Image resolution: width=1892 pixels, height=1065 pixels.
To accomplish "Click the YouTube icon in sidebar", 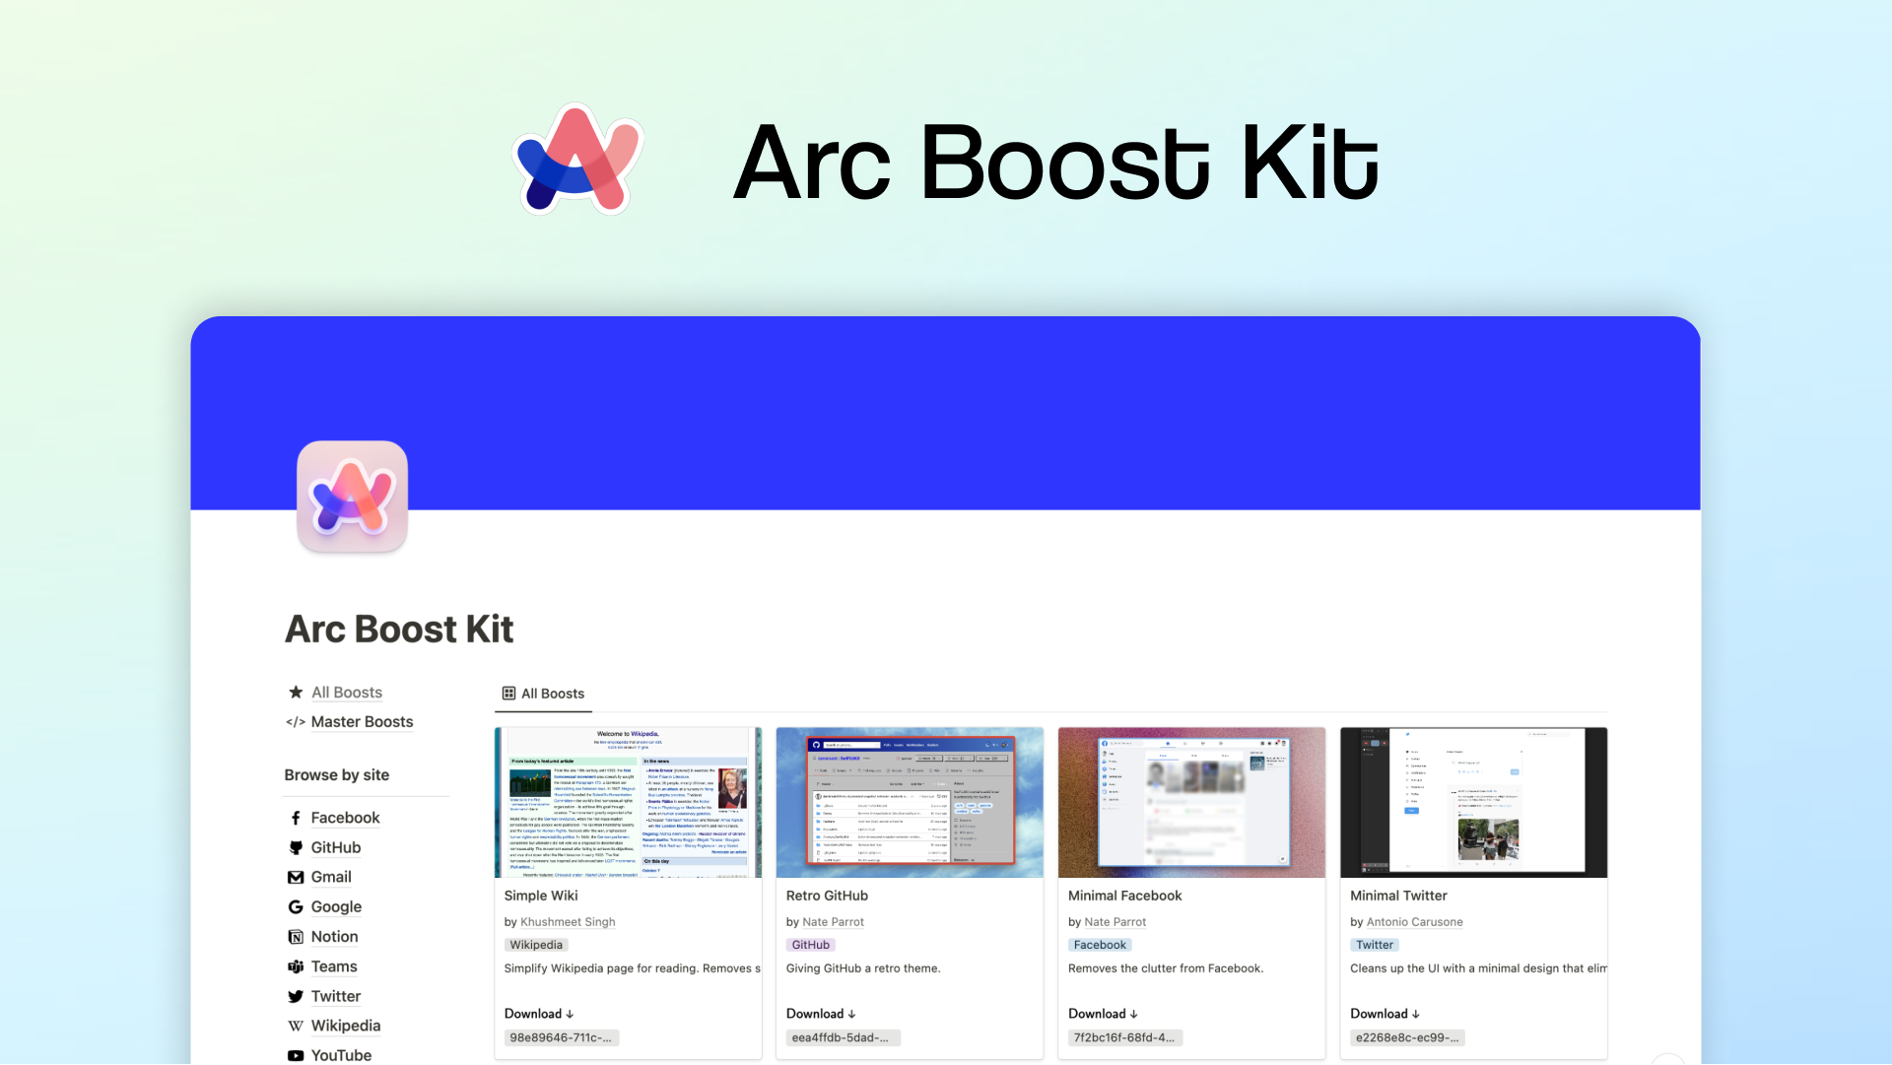I will (x=296, y=1055).
